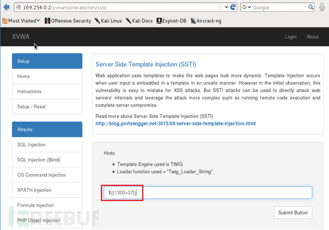The width and height of the screenshot is (329, 230).
Task: Open the Kali Docs bookmark
Action: point(139,21)
